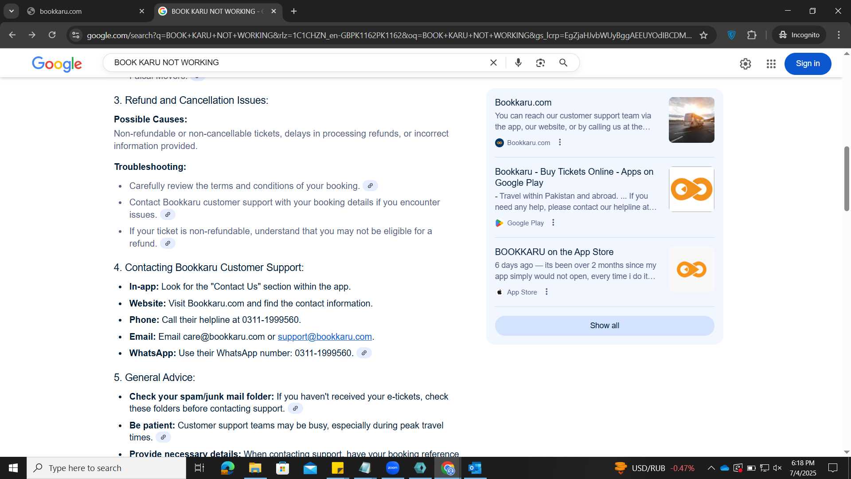Open Google Lens image search icon
This screenshot has width=851, height=479.
pyautogui.click(x=540, y=63)
